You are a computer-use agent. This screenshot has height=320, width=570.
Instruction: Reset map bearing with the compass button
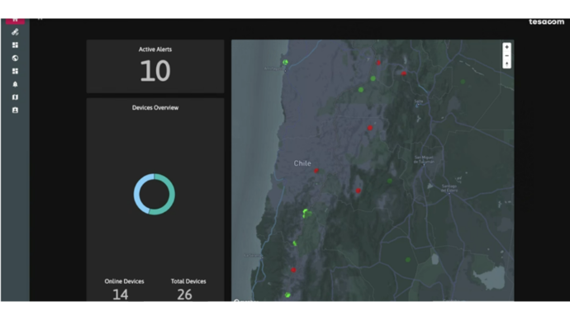pos(506,64)
